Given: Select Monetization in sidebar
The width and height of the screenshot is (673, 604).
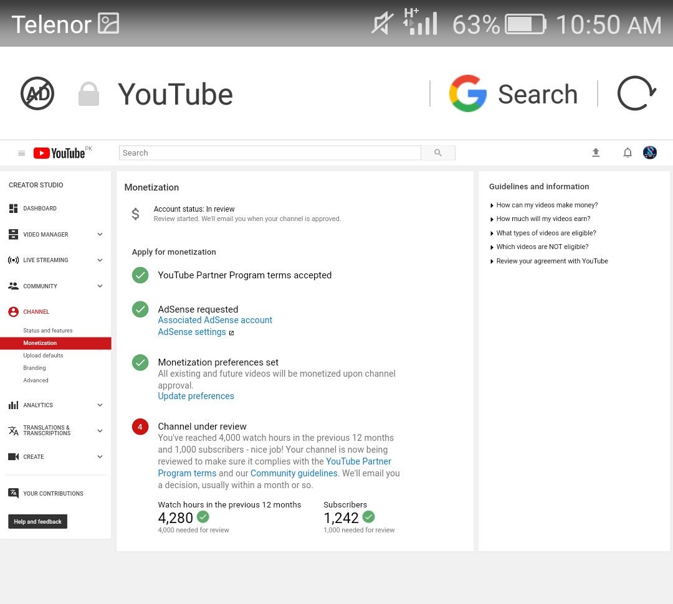Looking at the screenshot, I should [55, 343].
